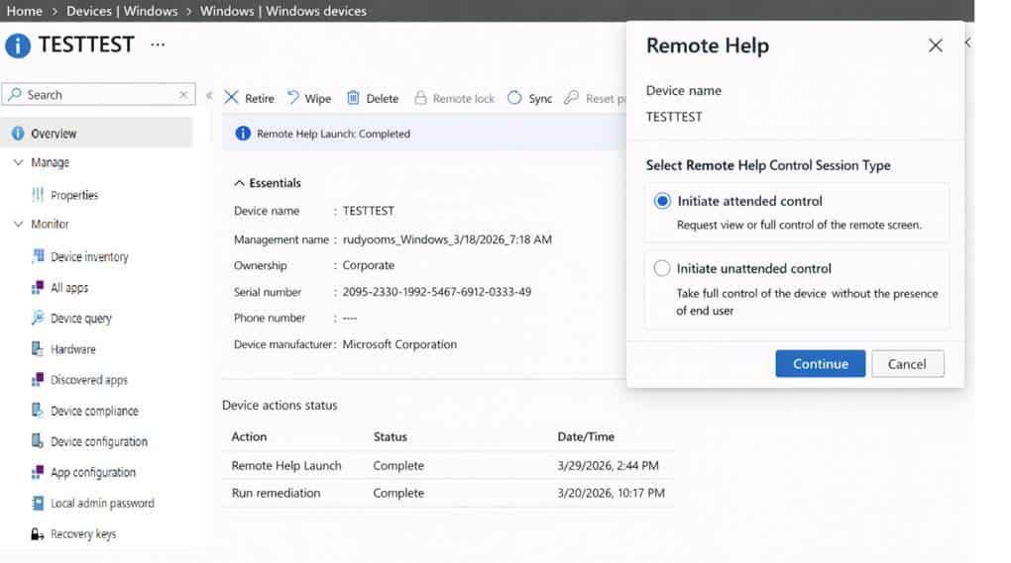Select Initiate unattended control option
Viewport: 1011px width, 563px height.
(662, 268)
